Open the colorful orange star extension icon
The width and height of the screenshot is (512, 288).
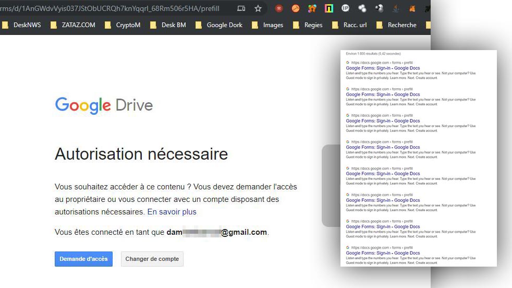click(x=312, y=8)
